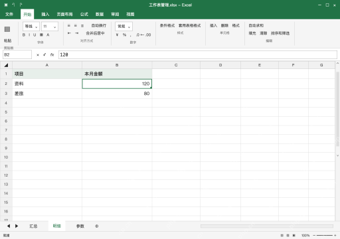Click the 自动换行 wrap text button
Screen dimensions: 340x239
pos(99,26)
